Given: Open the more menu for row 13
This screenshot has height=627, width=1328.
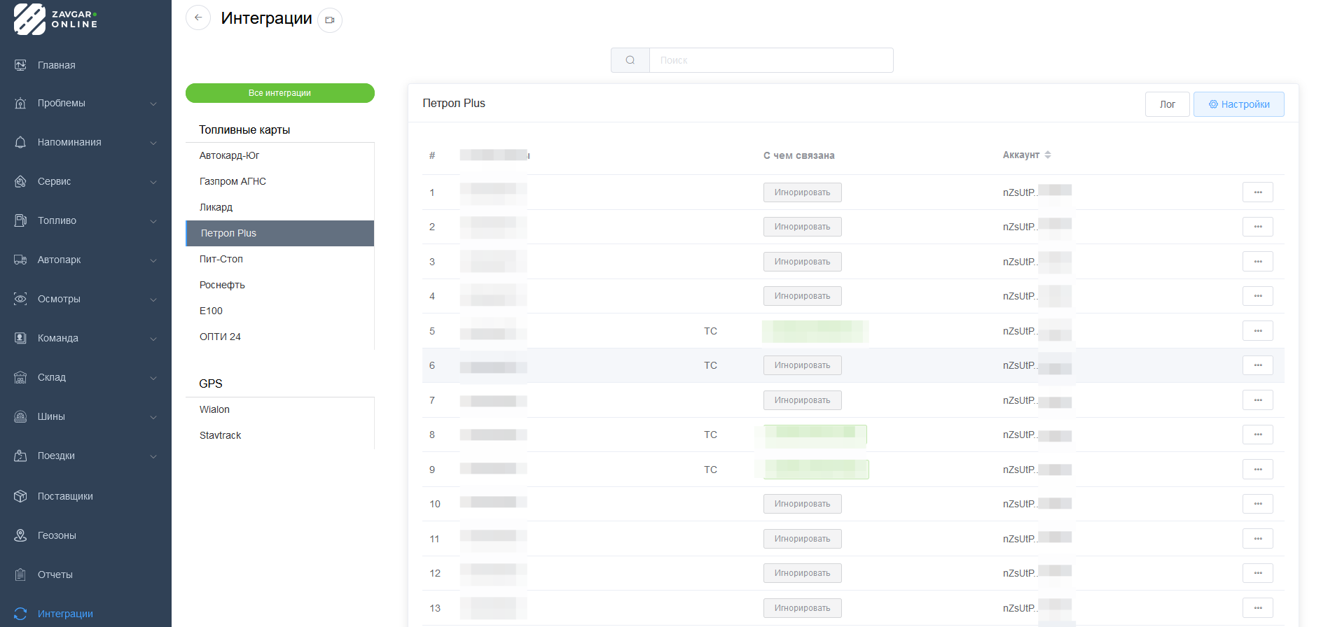Looking at the screenshot, I should point(1258,608).
